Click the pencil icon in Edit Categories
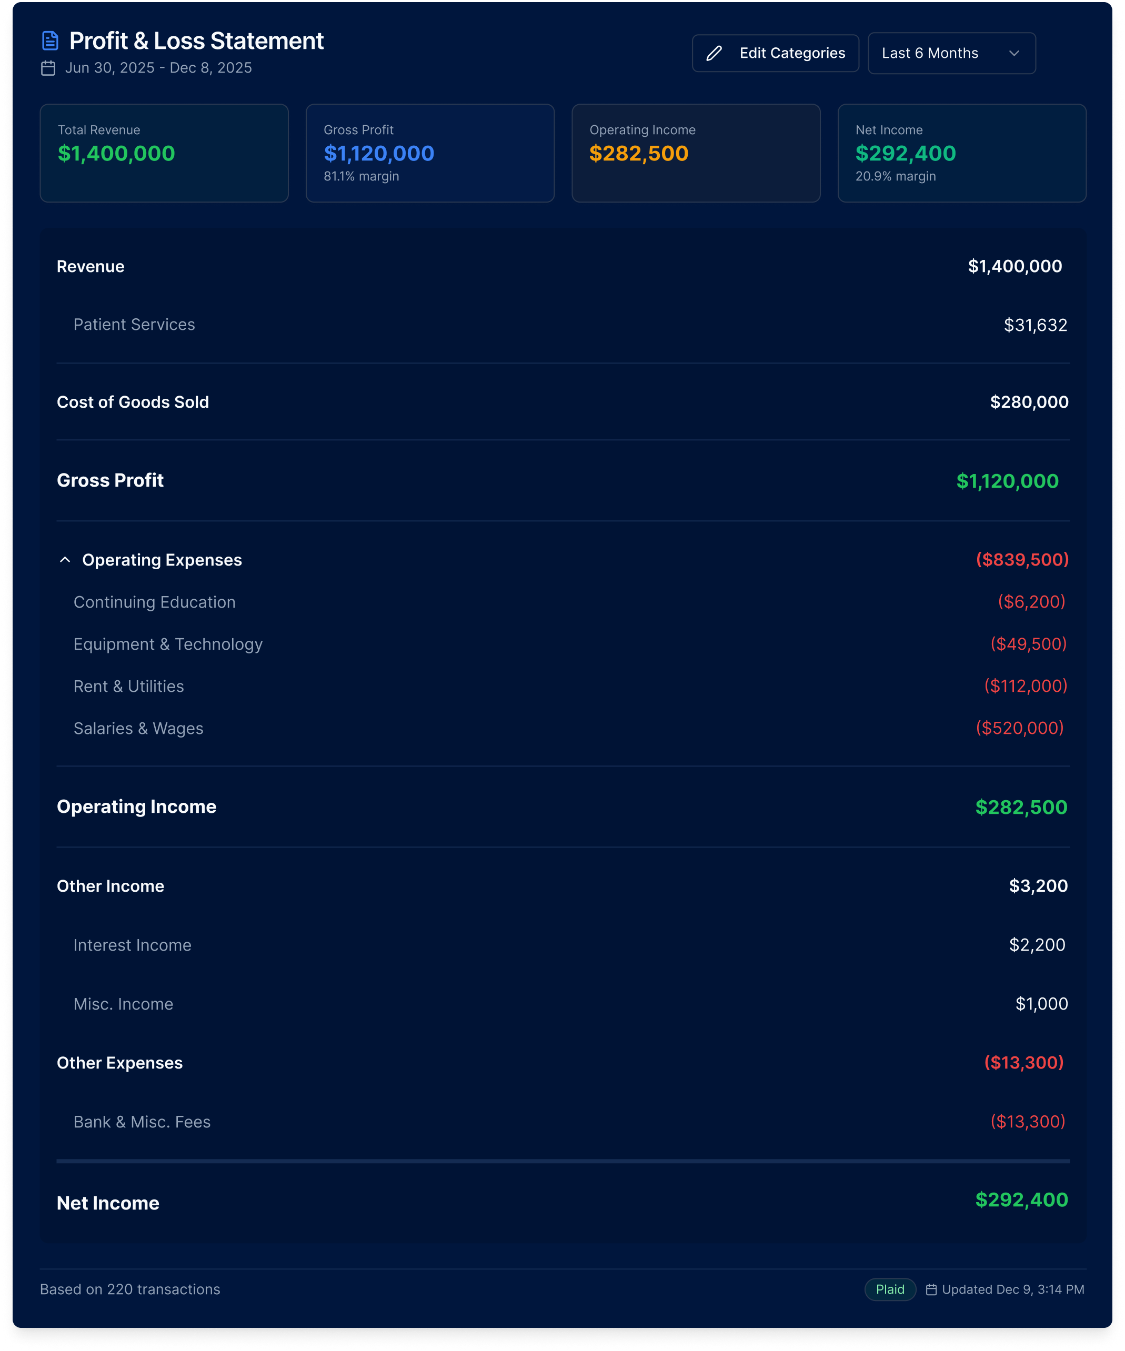This screenshot has height=1351, width=1125. point(714,53)
